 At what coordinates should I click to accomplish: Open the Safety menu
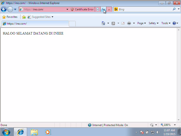pos(154,23)
